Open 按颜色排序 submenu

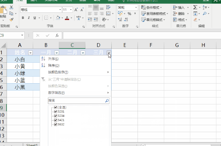[76, 72]
